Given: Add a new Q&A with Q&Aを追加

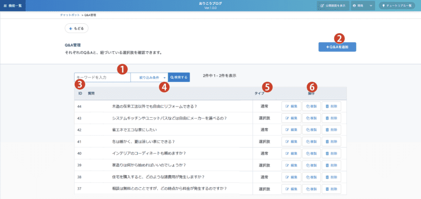Looking at the screenshot, I should (341, 47).
